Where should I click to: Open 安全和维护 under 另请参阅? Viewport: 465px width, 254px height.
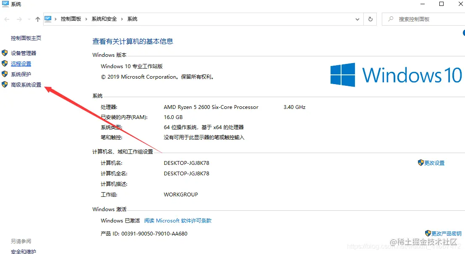point(24,251)
